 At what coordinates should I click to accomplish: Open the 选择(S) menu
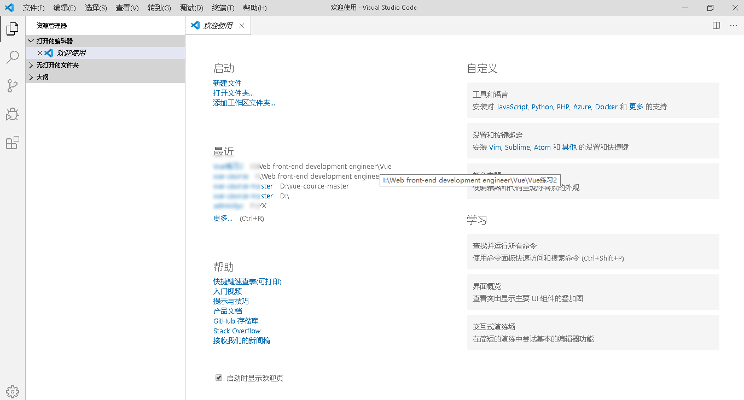pos(96,8)
